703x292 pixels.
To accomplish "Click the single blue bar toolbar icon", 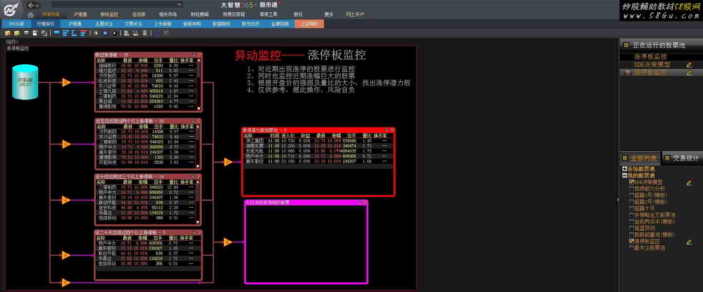I will pyautogui.click(x=56, y=32).
